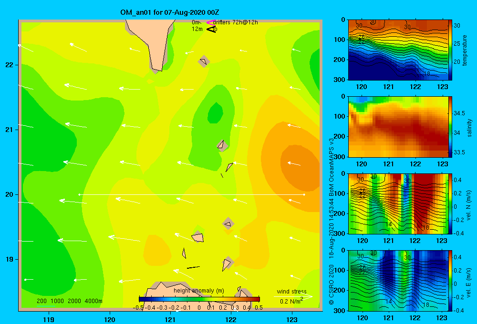Click the 'salinity' axis label
Screen dimensions: 477x324
pyautogui.click(x=469, y=128)
